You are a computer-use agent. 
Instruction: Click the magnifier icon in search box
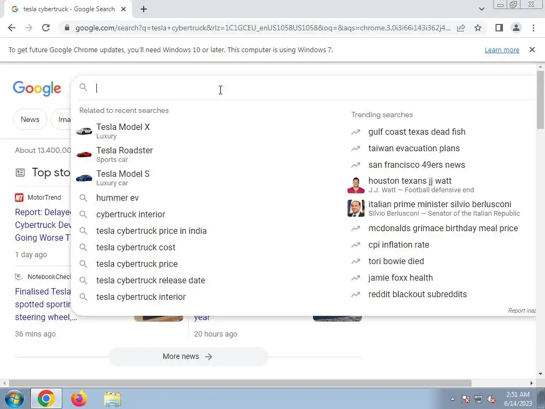pos(84,87)
